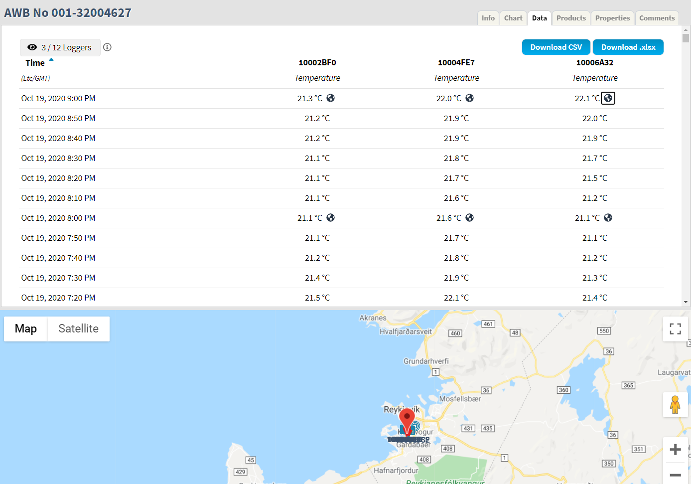Select row Oct 19, 2020 8:10 PM

(x=341, y=198)
